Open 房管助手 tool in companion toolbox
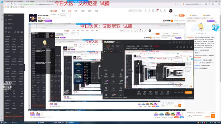221x124 pixels. click(x=113, y=75)
